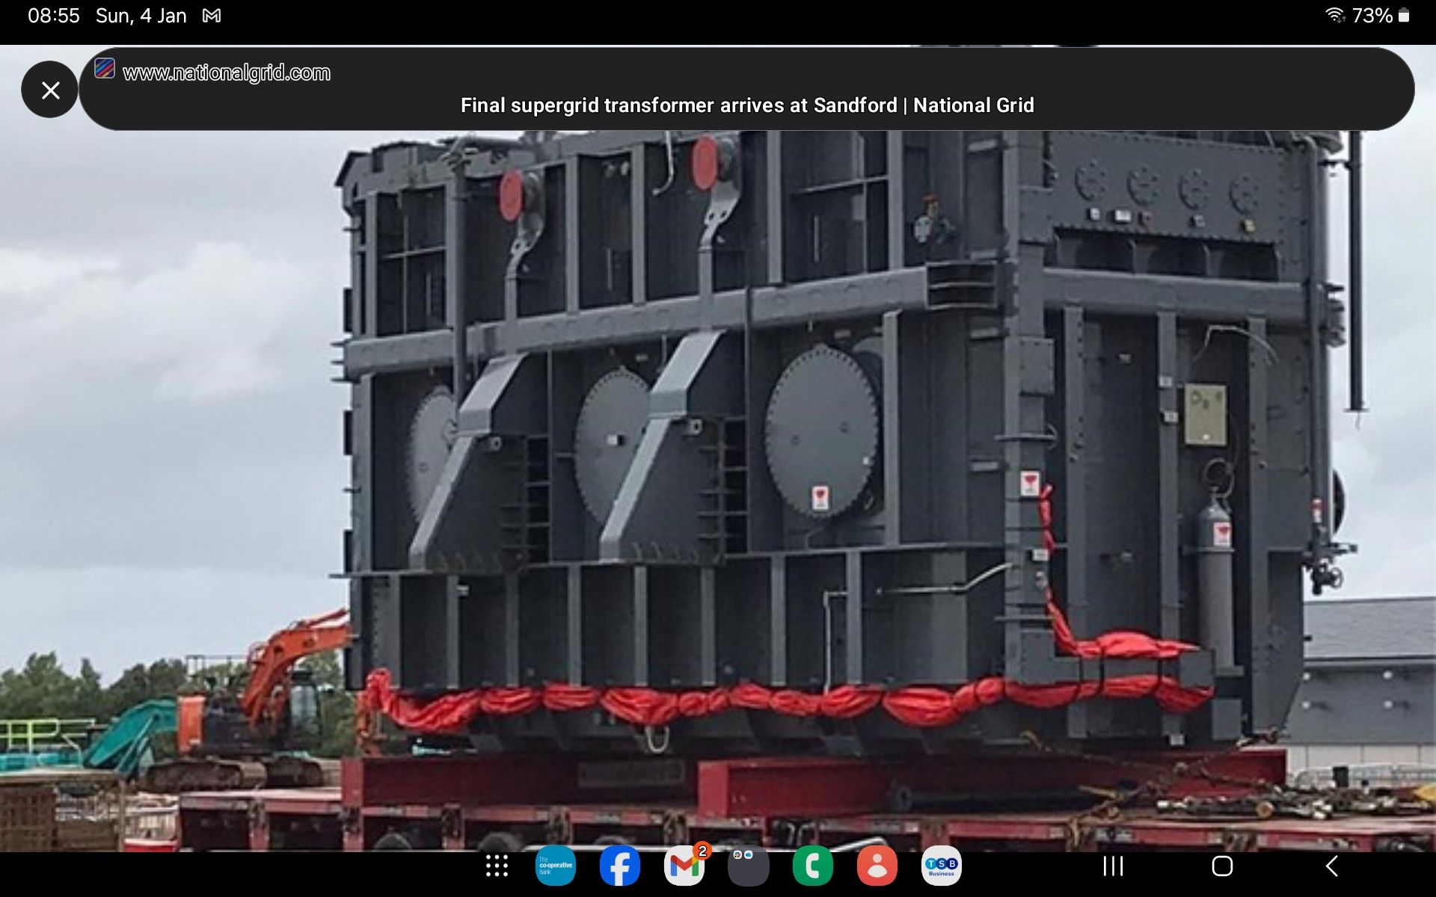Launch the TSB Business app
This screenshot has height=897, width=1436.
(941, 866)
